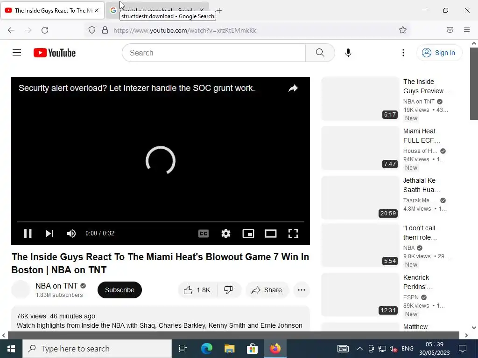Open Microsoft Store from taskbar

(x=252, y=349)
